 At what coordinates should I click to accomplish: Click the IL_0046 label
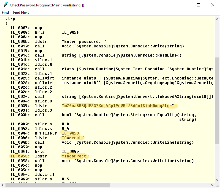pos(20,138)
